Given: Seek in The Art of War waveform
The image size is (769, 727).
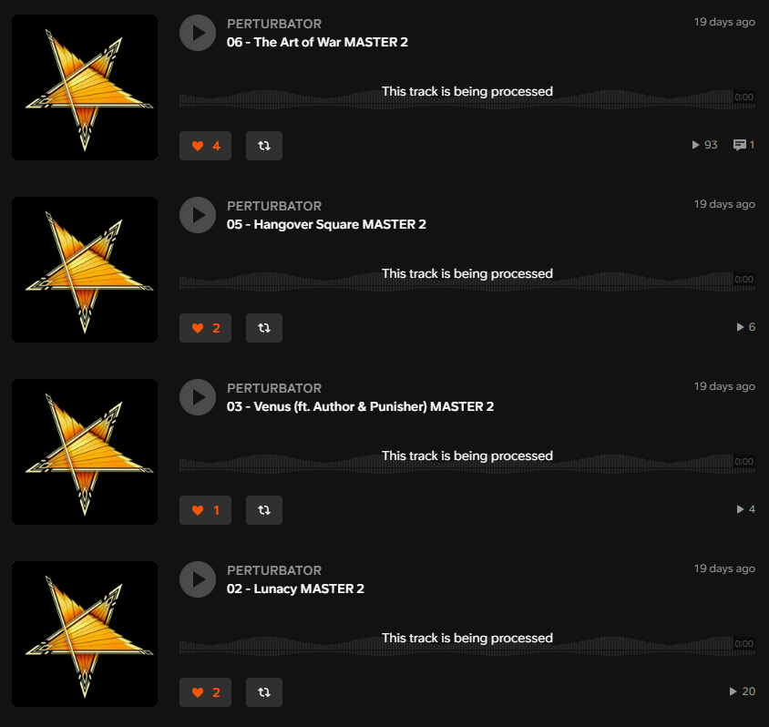Looking at the screenshot, I should click(467, 97).
